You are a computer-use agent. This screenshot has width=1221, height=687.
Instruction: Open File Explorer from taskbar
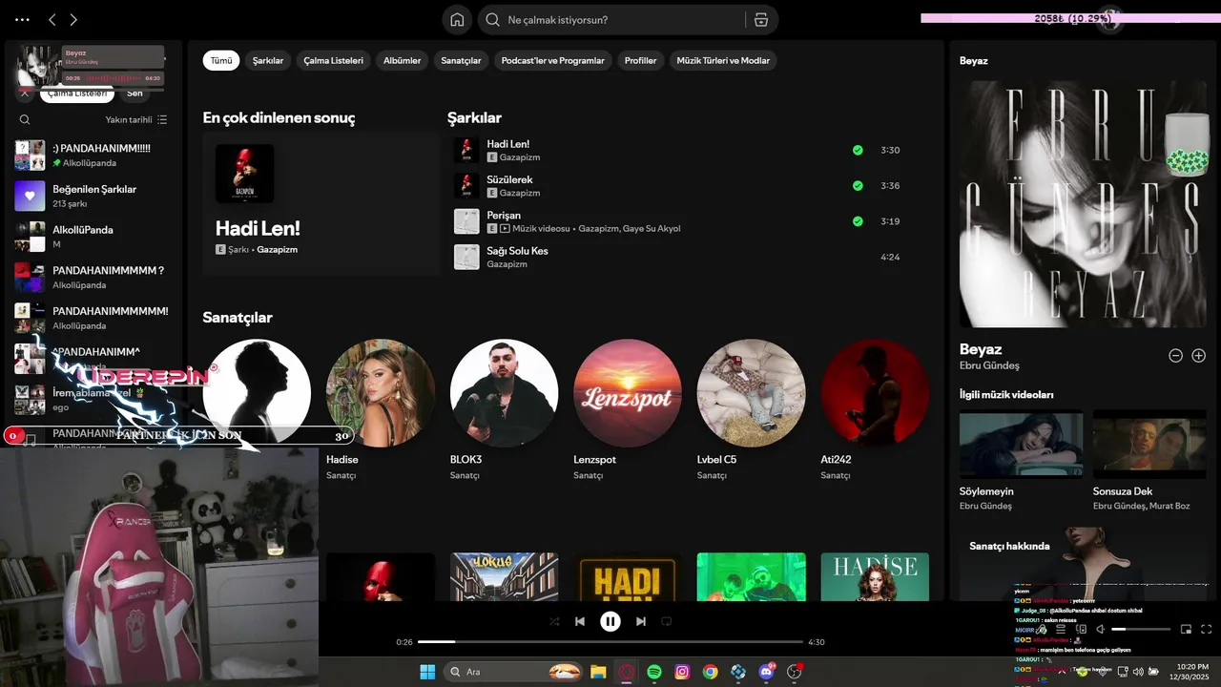(x=598, y=672)
